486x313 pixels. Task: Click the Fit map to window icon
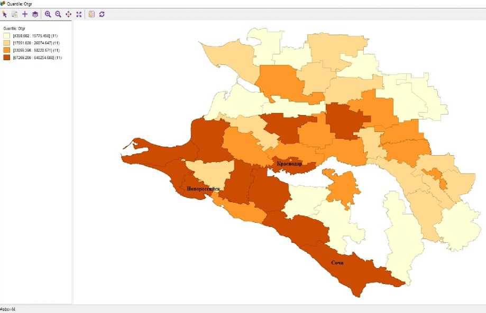pyautogui.click(x=79, y=14)
